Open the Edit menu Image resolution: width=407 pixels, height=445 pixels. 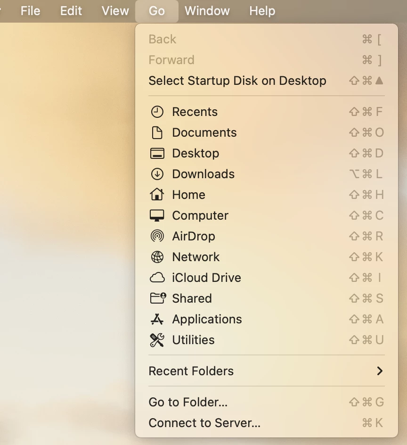[71, 11]
